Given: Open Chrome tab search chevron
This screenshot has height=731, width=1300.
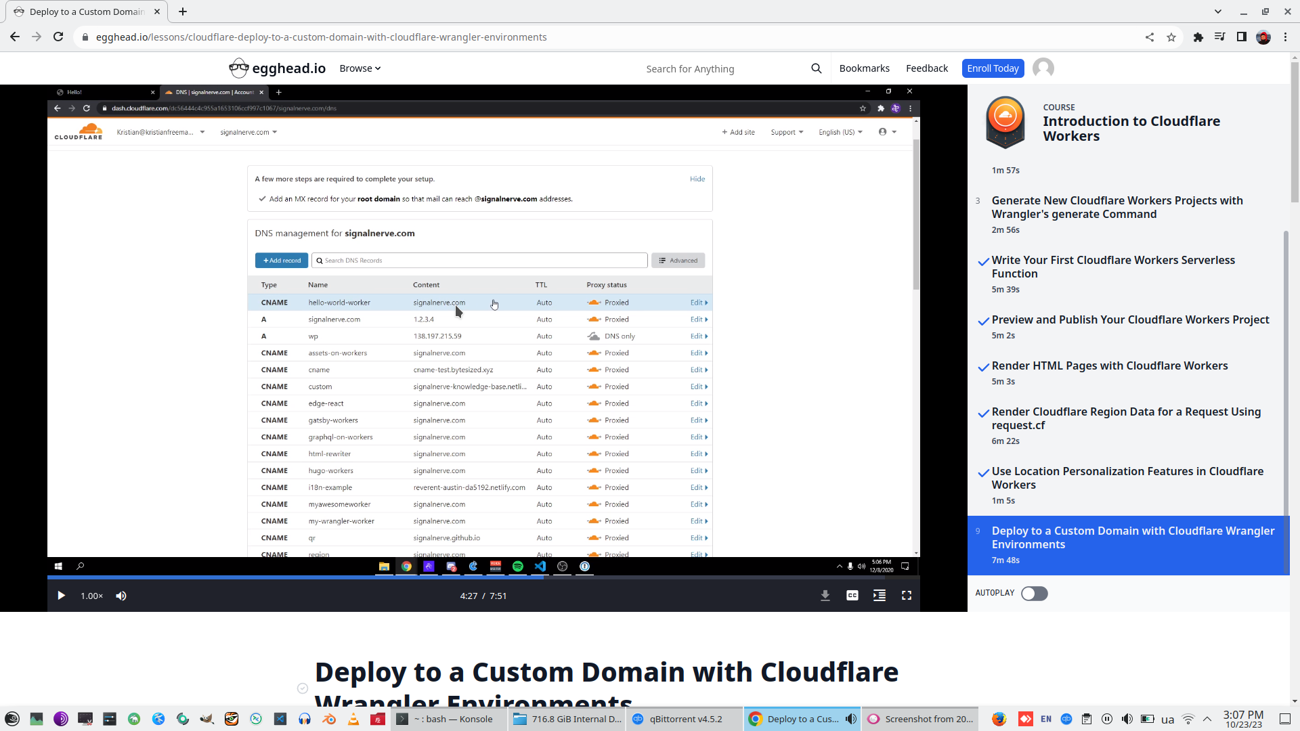Looking at the screenshot, I should point(1218,12).
